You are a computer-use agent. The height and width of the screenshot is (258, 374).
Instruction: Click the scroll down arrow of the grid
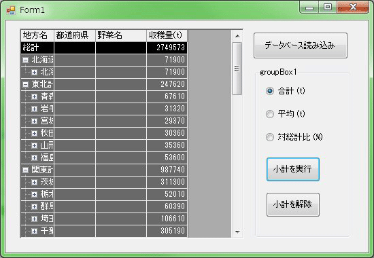pos(237,232)
